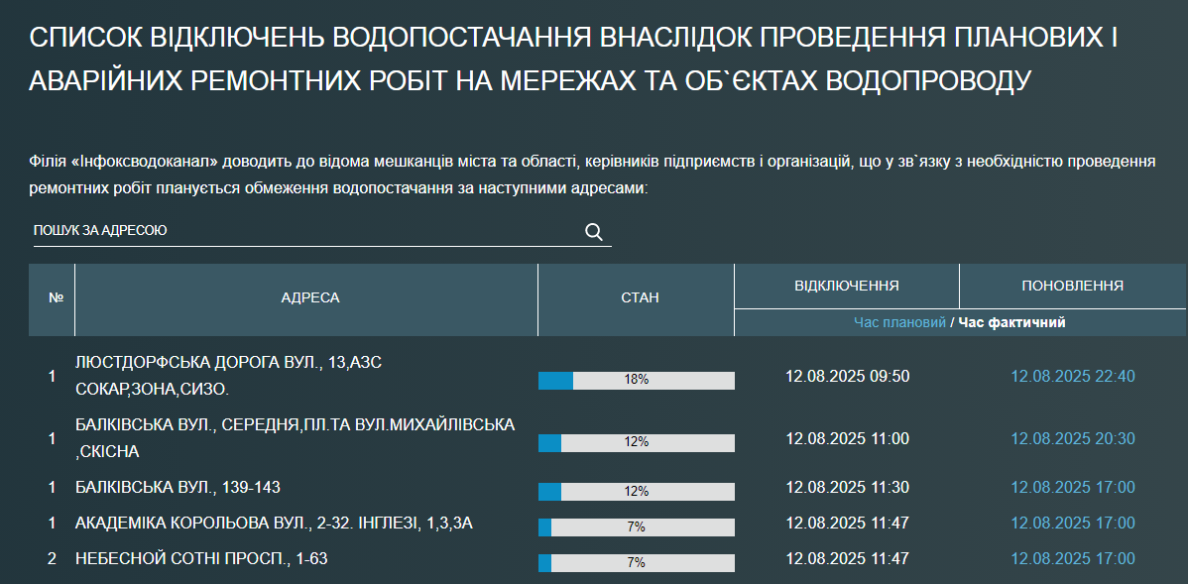Screen dimensions: 1188x584
Task: Click the magnifying glass search icon
Action: [x=594, y=232]
